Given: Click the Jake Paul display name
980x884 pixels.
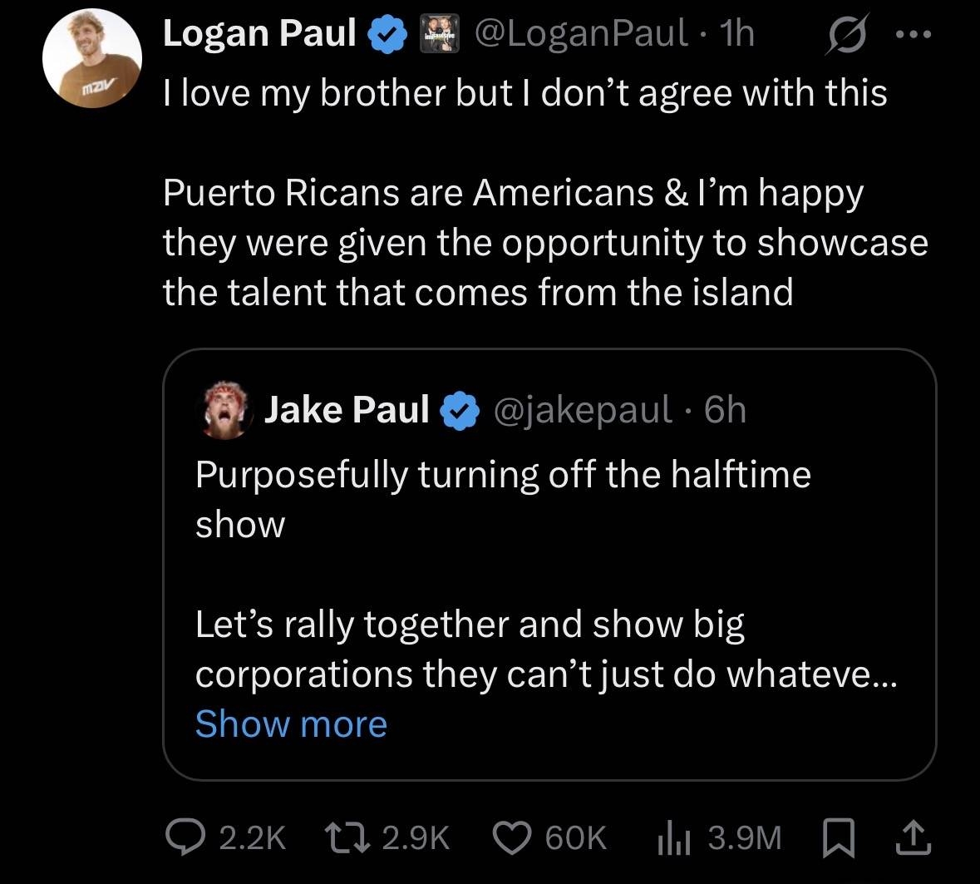Looking at the screenshot, I should tap(347, 410).
